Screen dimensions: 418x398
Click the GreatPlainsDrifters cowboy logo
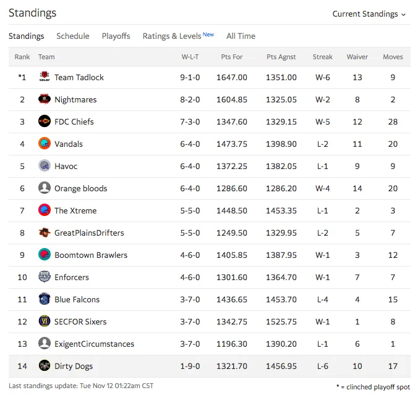pyautogui.click(x=45, y=233)
